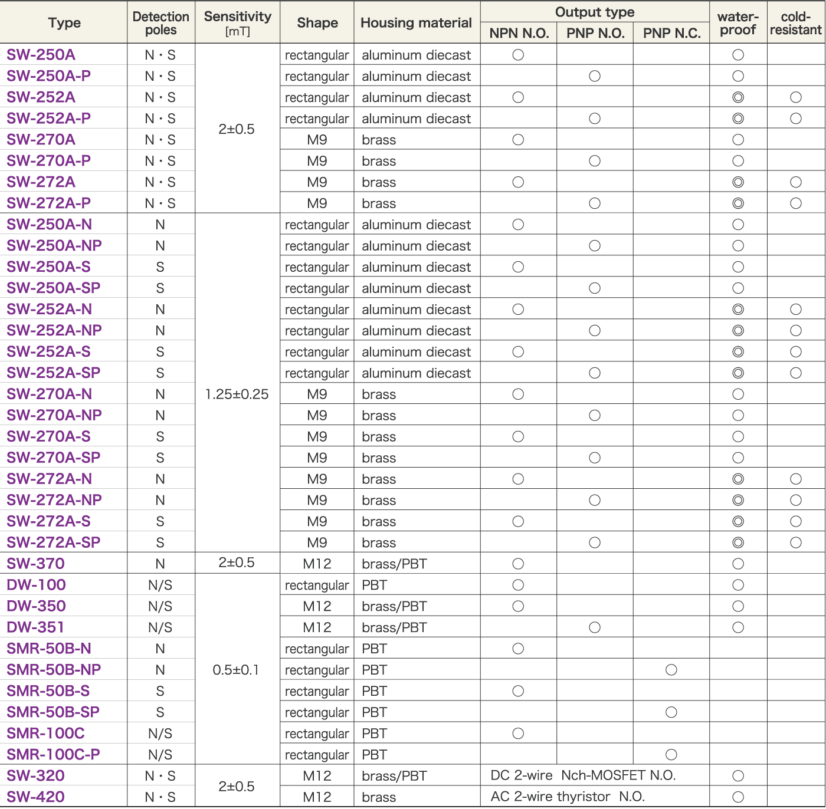Select SW-272A-P in type column
This screenshot has width=826, height=809.
click(48, 203)
